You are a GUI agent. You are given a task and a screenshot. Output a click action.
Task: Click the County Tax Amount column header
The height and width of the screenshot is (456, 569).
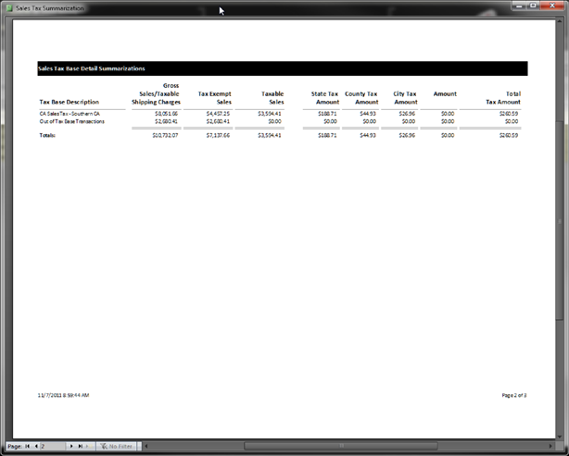click(x=361, y=98)
